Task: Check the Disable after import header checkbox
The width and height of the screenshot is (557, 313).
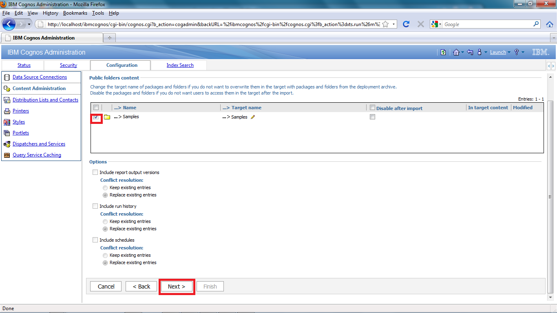Action: click(372, 108)
